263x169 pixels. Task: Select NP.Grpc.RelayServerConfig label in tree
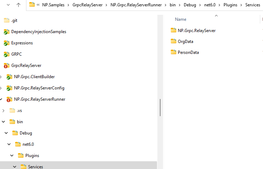click(39, 88)
